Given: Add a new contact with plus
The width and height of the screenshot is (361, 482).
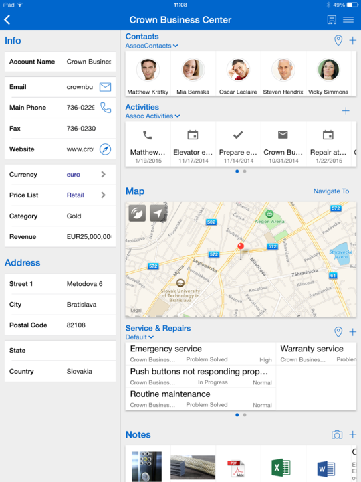Looking at the screenshot, I should coord(353,40).
